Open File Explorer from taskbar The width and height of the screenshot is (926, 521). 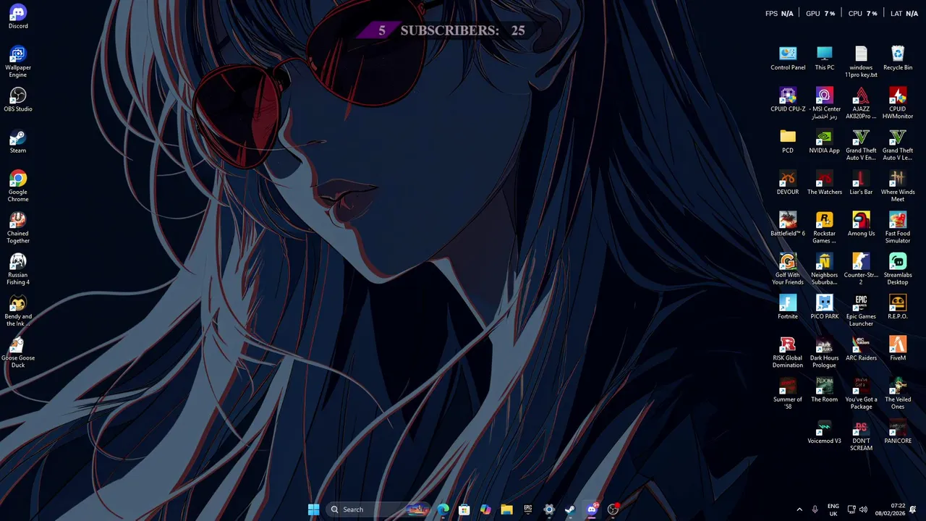point(506,509)
